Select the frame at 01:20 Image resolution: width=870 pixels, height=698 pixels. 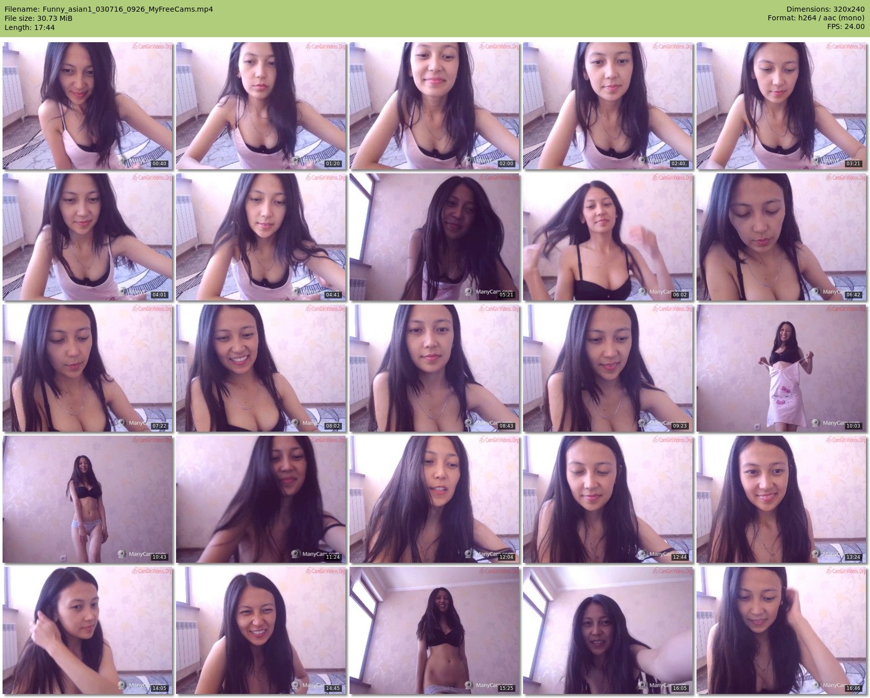pyautogui.click(x=261, y=106)
